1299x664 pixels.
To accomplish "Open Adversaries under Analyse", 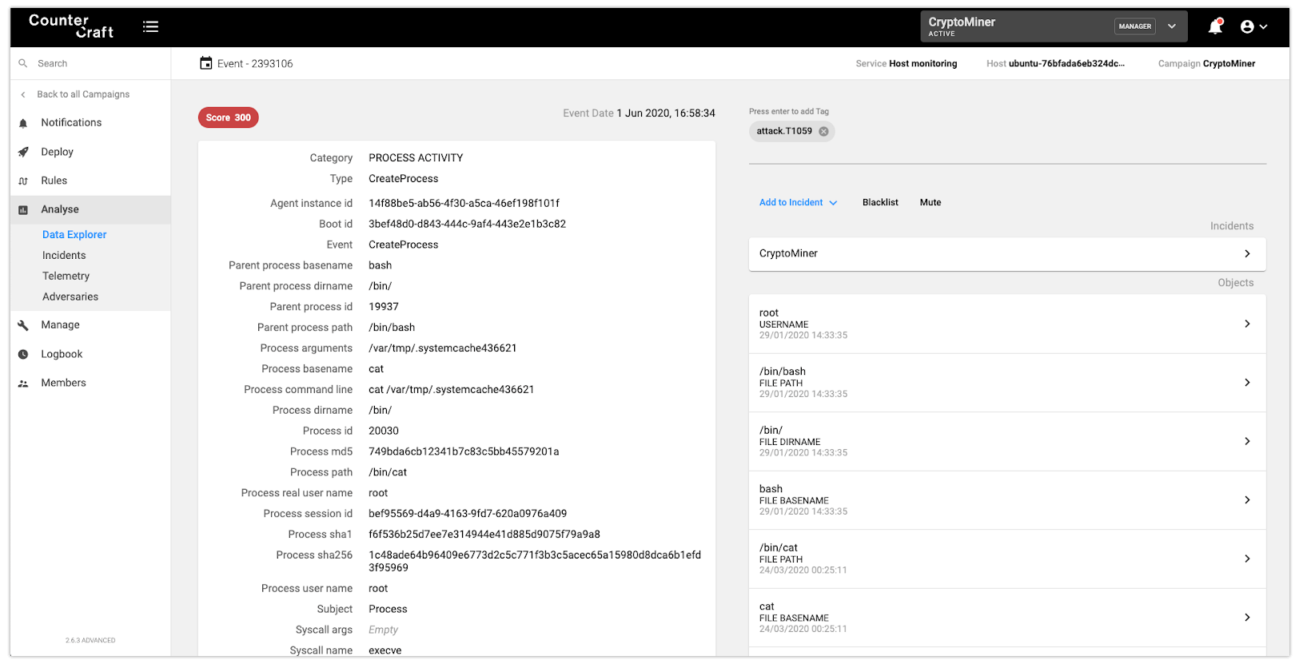I will (x=70, y=296).
